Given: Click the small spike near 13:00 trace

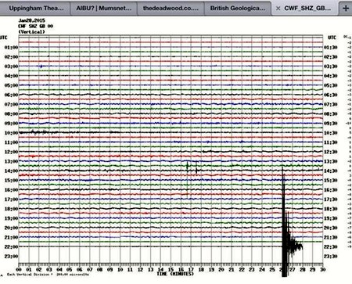Looking at the screenshot, I should (187, 167).
